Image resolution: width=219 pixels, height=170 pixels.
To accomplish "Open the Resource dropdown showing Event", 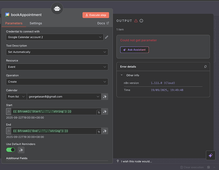I will pos(57,67).
